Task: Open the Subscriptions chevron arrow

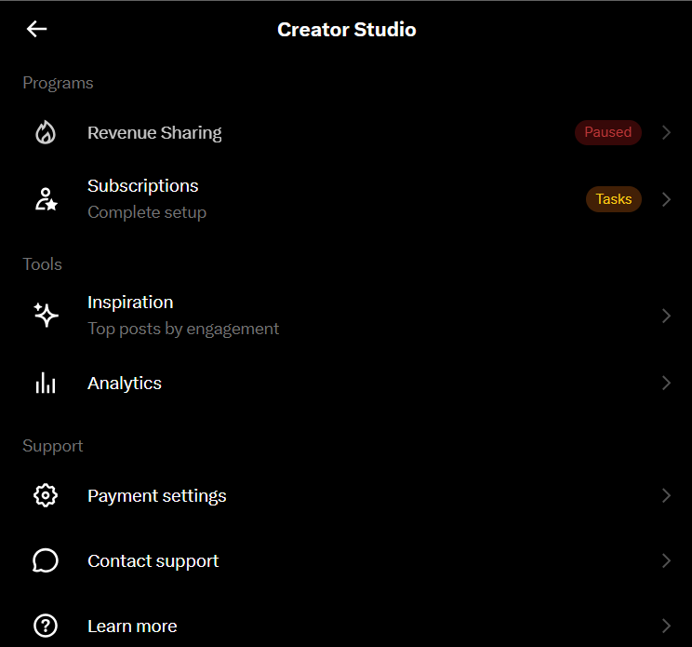Action: (666, 199)
